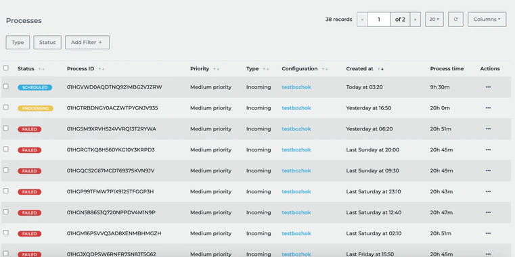Refresh the processes table
515x257 pixels.
click(455, 20)
